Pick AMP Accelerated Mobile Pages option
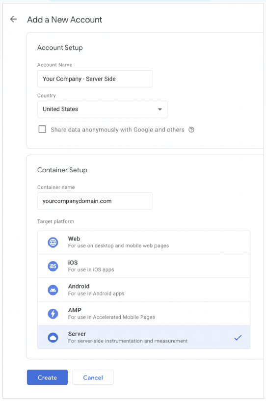Viewport: 266px width, 401px height. click(x=144, y=314)
